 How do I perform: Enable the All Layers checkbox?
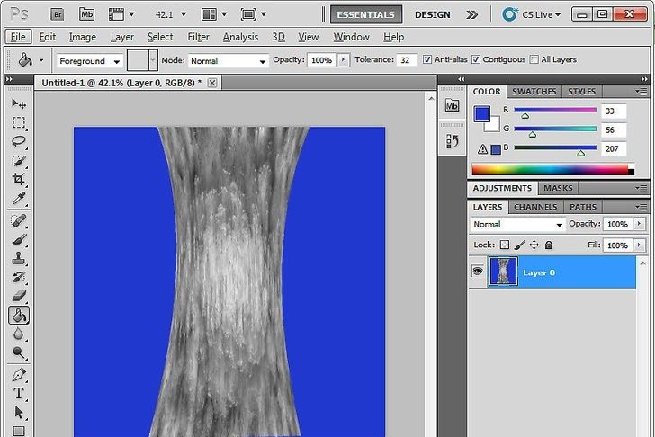coord(534,60)
